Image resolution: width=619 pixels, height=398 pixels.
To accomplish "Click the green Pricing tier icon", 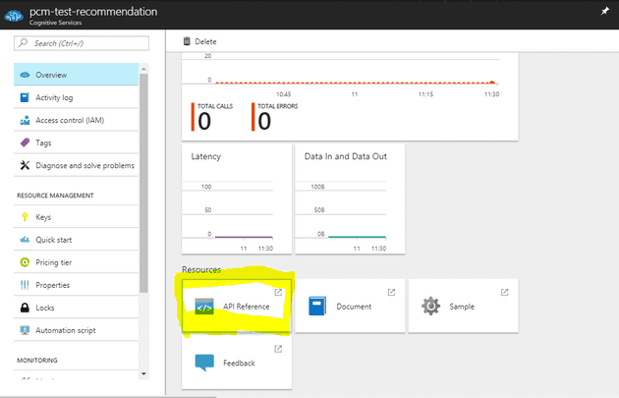I will click(25, 262).
